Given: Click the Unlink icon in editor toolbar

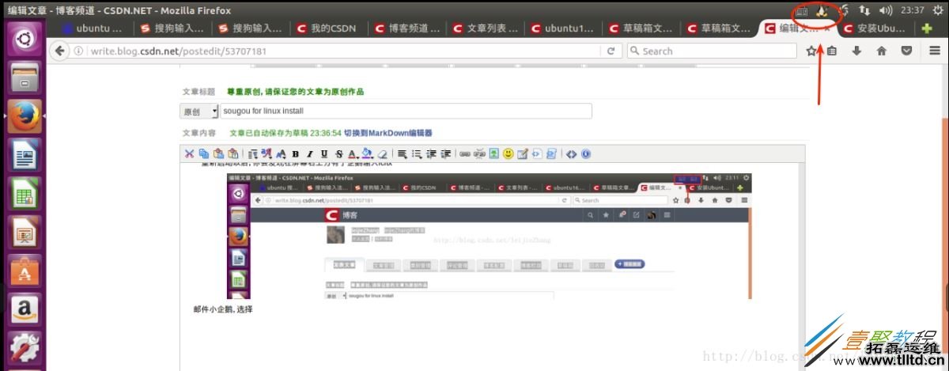Looking at the screenshot, I should click(479, 153).
